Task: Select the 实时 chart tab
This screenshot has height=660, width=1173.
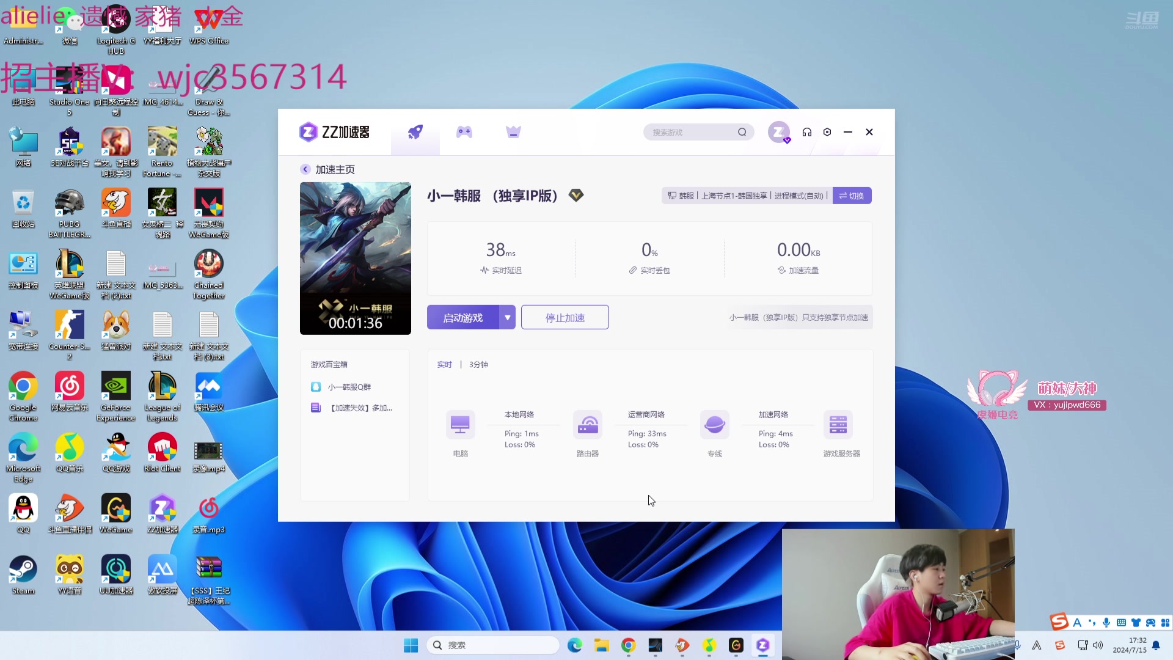Action: 444,365
